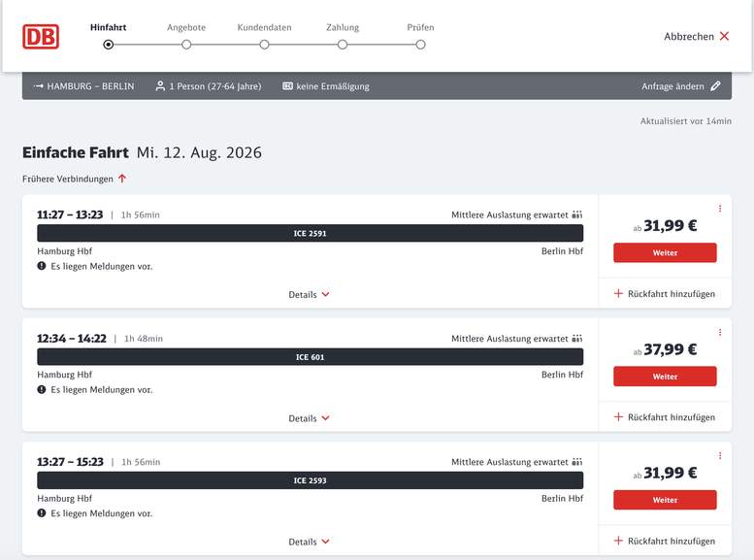754x560 pixels.
Task: Click warning icon on 11:27 connection
Action: pos(42,266)
